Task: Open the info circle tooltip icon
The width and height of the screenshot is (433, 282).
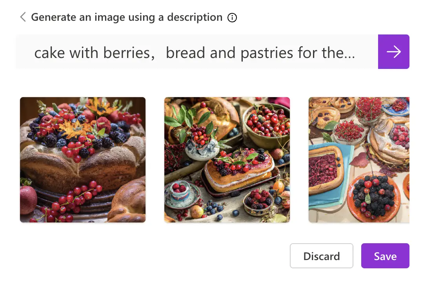Action: click(x=232, y=18)
